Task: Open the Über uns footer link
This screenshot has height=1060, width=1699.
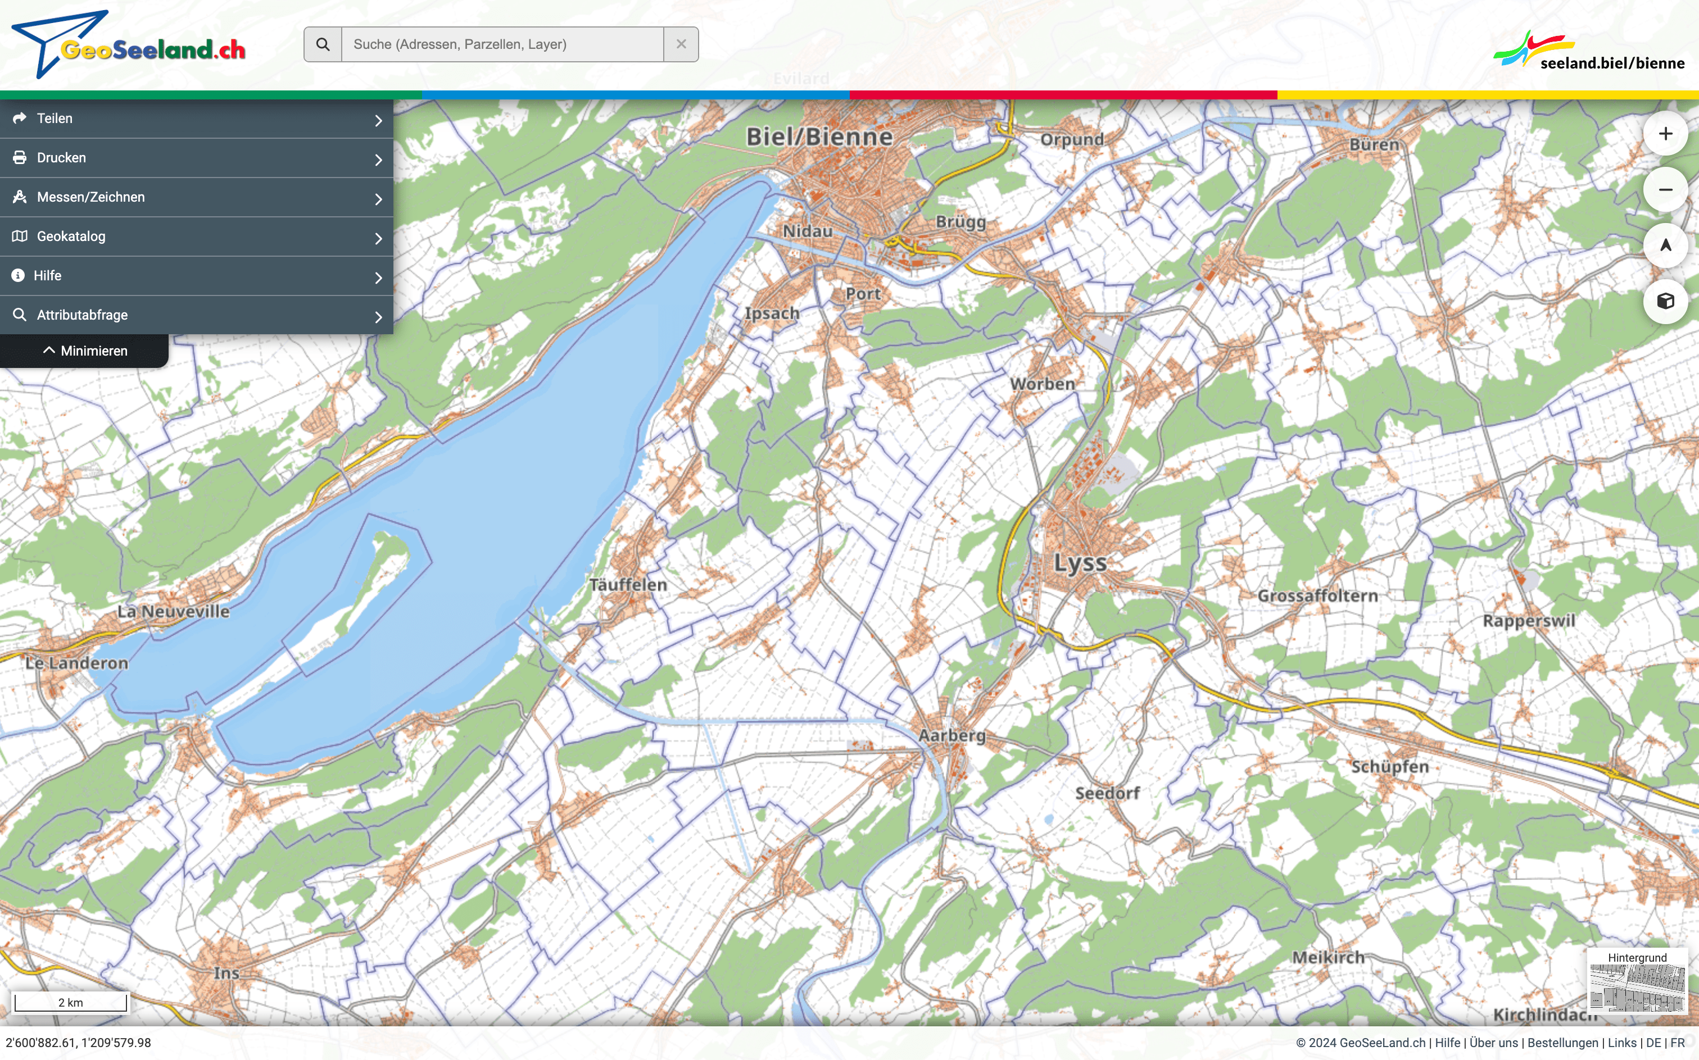Action: click(1493, 1043)
